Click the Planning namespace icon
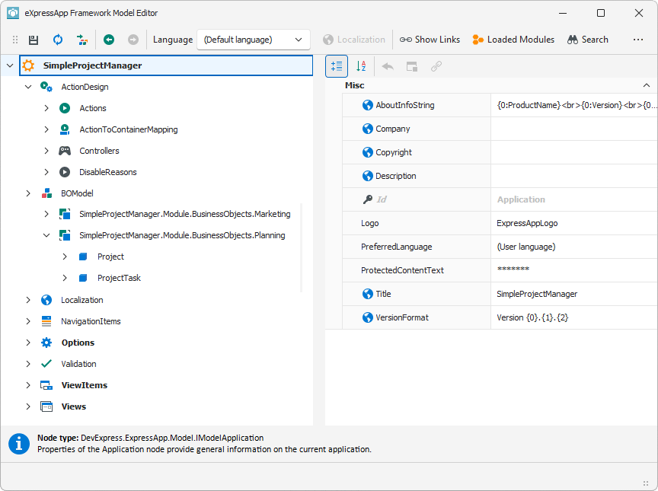The height and width of the screenshot is (491, 658). click(x=65, y=235)
